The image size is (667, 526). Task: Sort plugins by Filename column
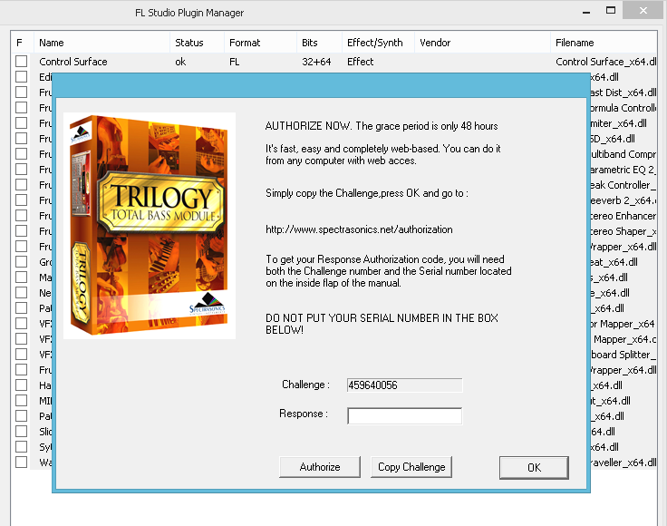pos(575,43)
